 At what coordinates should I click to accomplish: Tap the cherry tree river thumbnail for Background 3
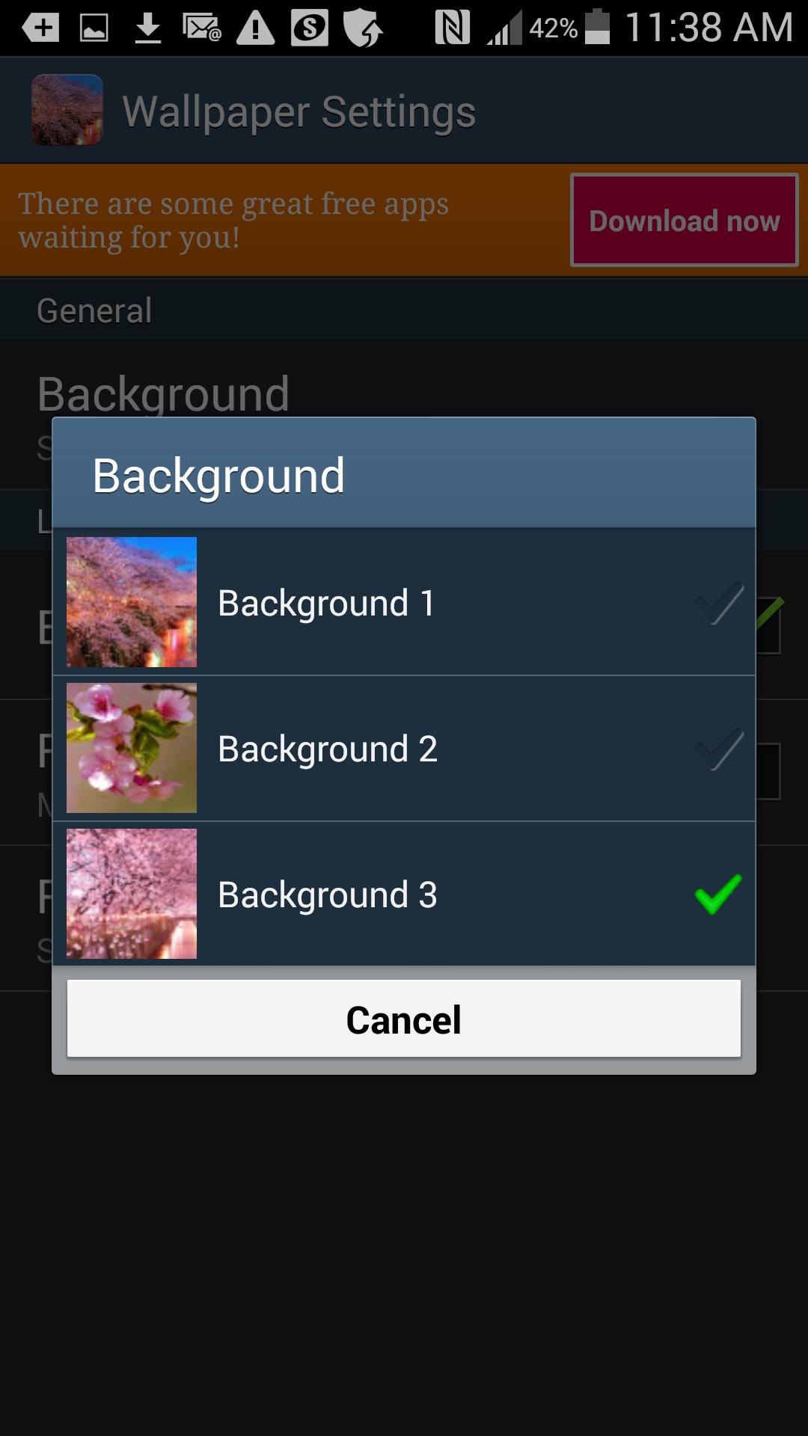(x=132, y=894)
